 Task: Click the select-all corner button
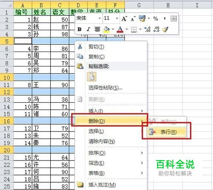7,5
